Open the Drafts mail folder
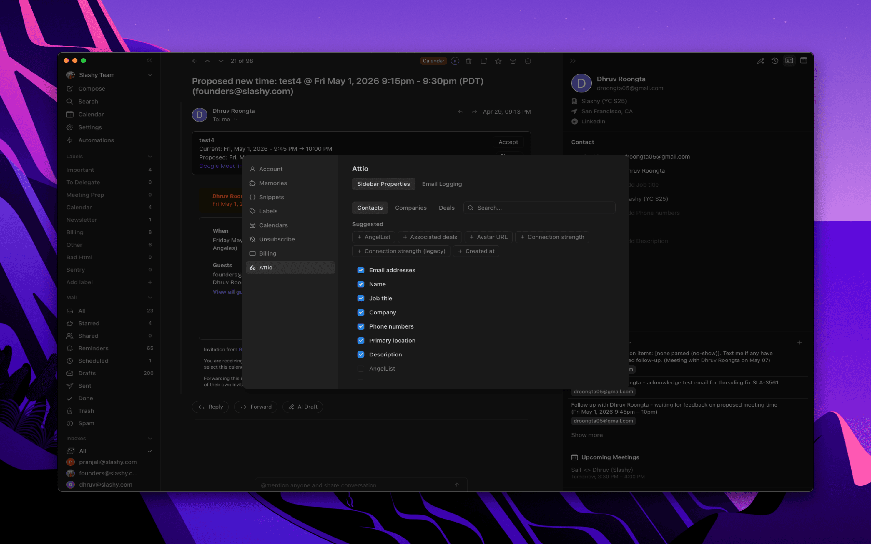871x544 pixels. pyautogui.click(x=87, y=373)
